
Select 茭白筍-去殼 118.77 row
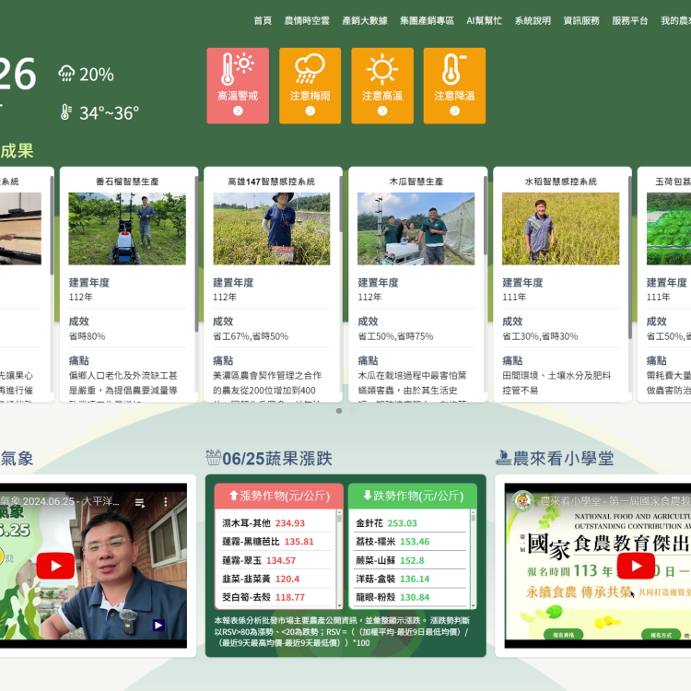[x=276, y=598]
